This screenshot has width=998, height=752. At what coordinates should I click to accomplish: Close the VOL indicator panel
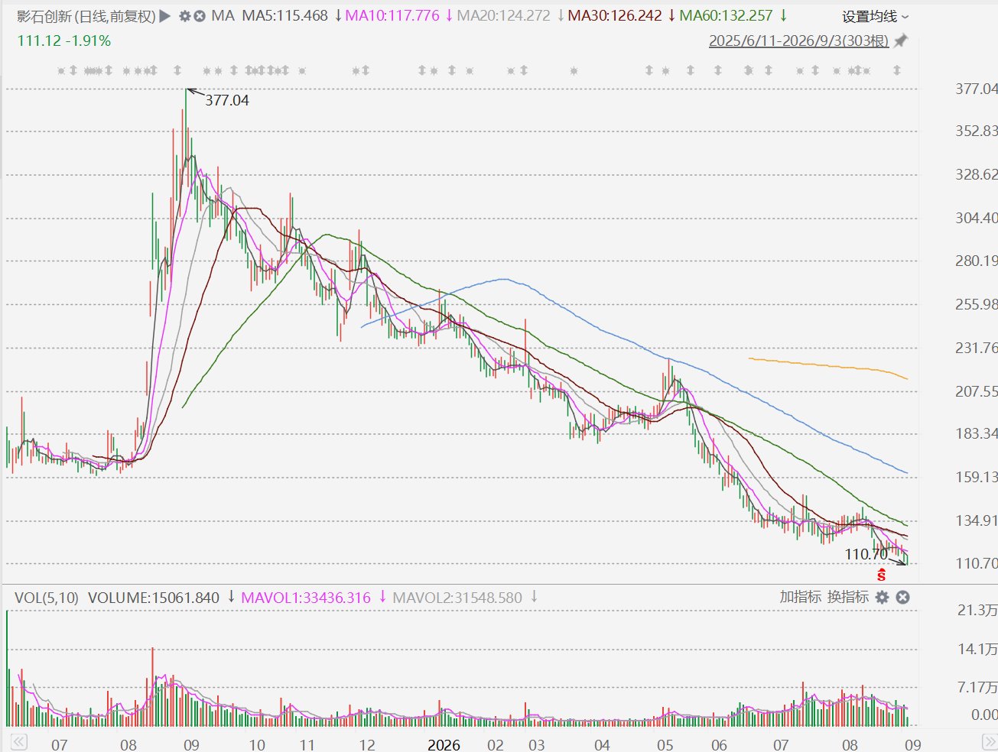pos(902,598)
